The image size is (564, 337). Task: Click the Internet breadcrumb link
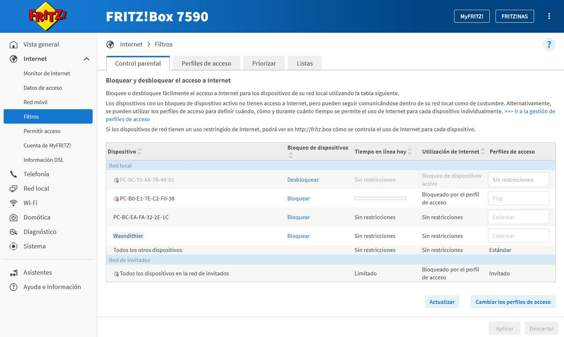[x=131, y=45]
